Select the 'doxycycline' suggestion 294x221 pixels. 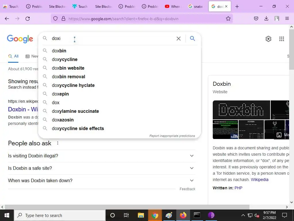[120, 59]
